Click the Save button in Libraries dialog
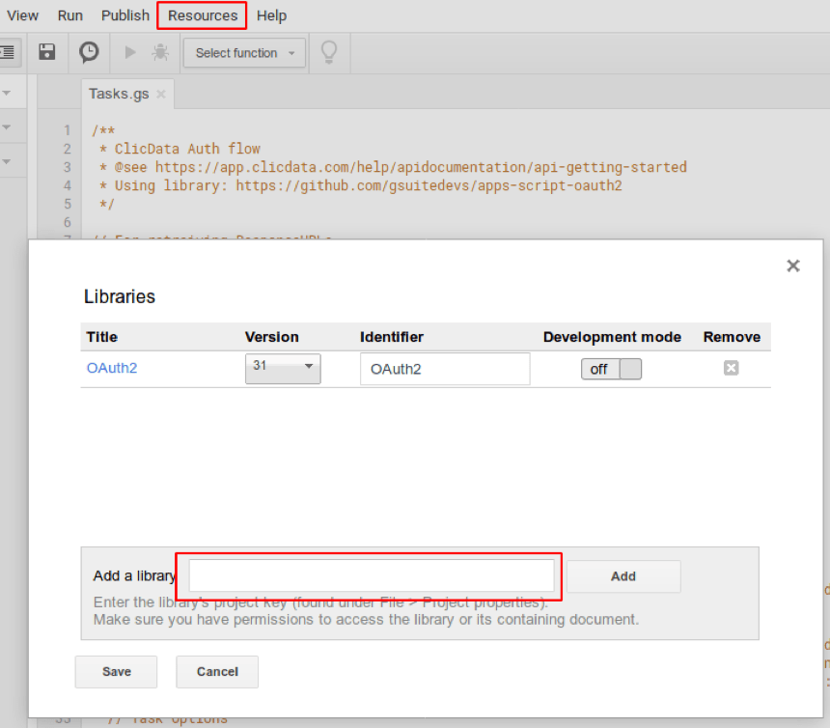Viewport: 830px width, 728px height. pyautogui.click(x=117, y=672)
